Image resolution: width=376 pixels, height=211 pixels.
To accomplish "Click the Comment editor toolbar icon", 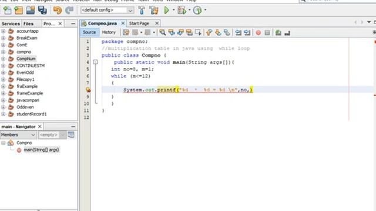I will pos(278,33).
